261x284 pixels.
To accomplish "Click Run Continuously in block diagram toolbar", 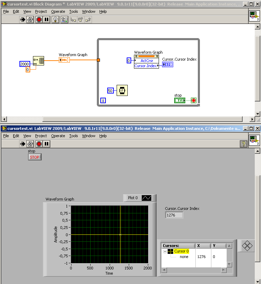I will point(31,20).
